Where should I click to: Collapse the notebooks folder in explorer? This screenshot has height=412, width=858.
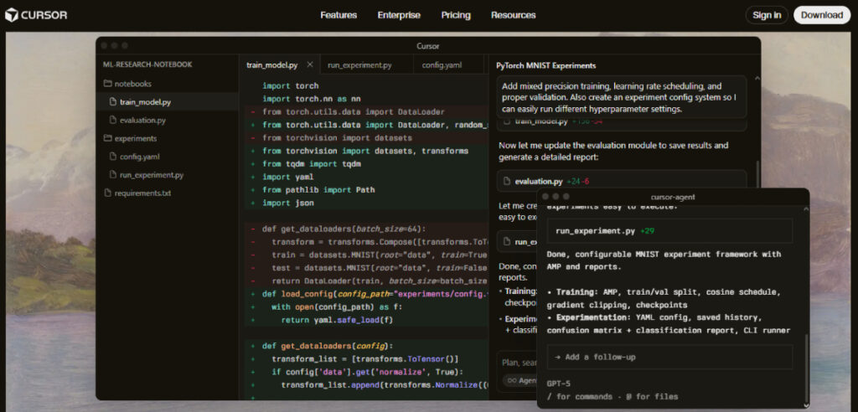pyautogui.click(x=133, y=84)
